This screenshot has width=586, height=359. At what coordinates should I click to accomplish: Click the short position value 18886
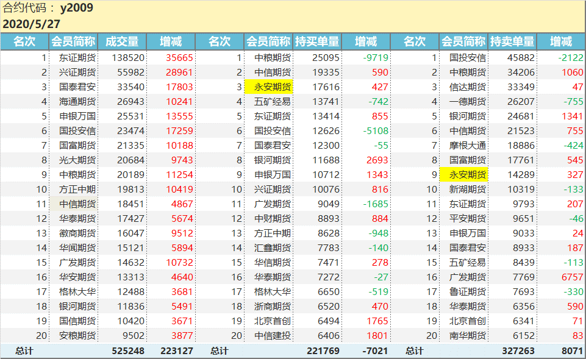pos(521,146)
